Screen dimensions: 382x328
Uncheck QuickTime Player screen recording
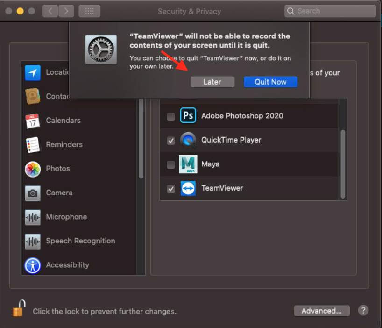tap(171, 141)
